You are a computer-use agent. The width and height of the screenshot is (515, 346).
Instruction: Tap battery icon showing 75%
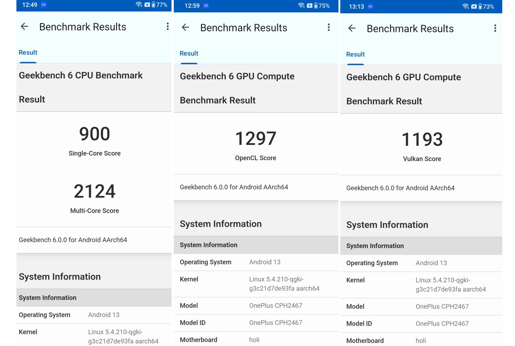tap(316, 5)
